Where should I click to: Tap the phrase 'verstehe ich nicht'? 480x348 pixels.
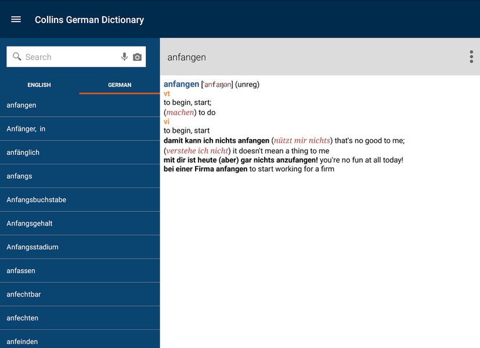click(197, 151)
